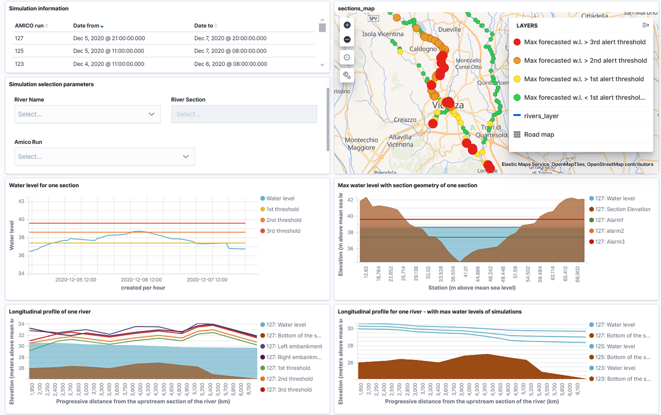Toggle Water level legend in section chart

pyautogui.click(x=277, y=199)
